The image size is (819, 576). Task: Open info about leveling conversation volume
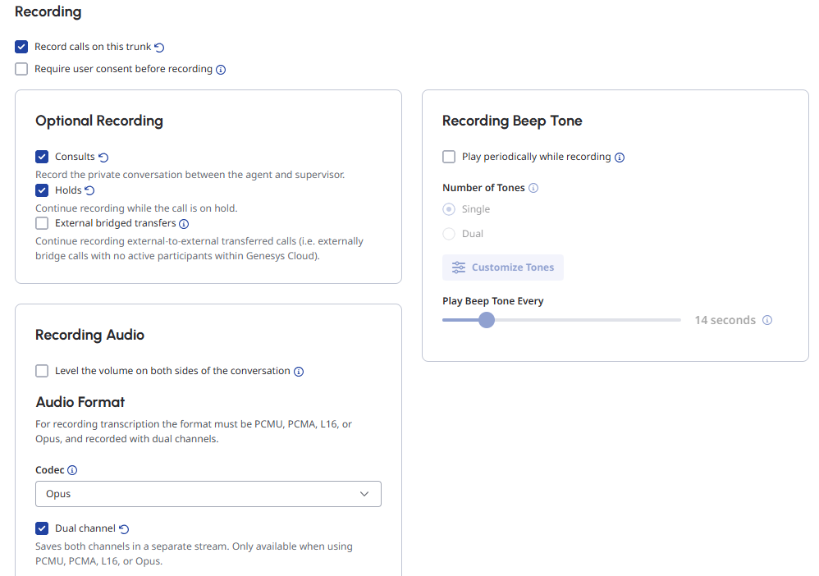click(x=299, y=372)
